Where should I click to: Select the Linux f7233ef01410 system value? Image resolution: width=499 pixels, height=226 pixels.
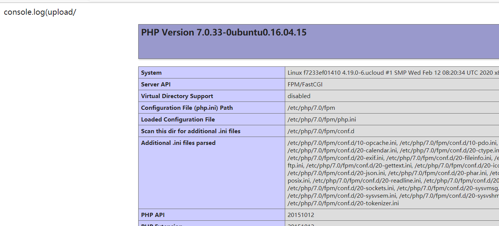click(393, 73)
